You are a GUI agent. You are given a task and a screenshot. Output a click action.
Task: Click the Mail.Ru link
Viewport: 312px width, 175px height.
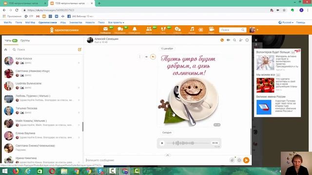click(8, 22)
